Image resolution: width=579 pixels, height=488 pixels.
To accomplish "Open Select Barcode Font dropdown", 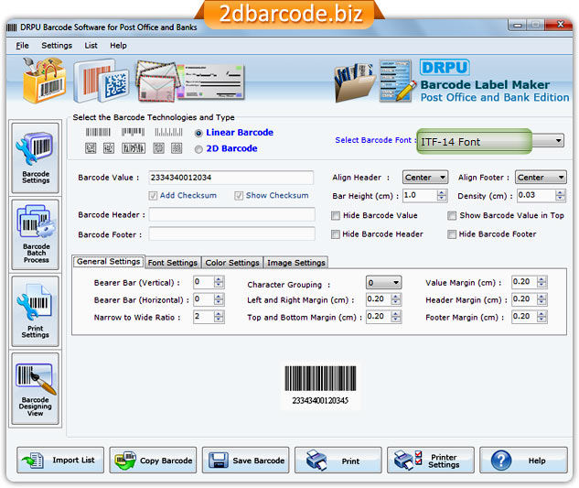I will (490, 142).
